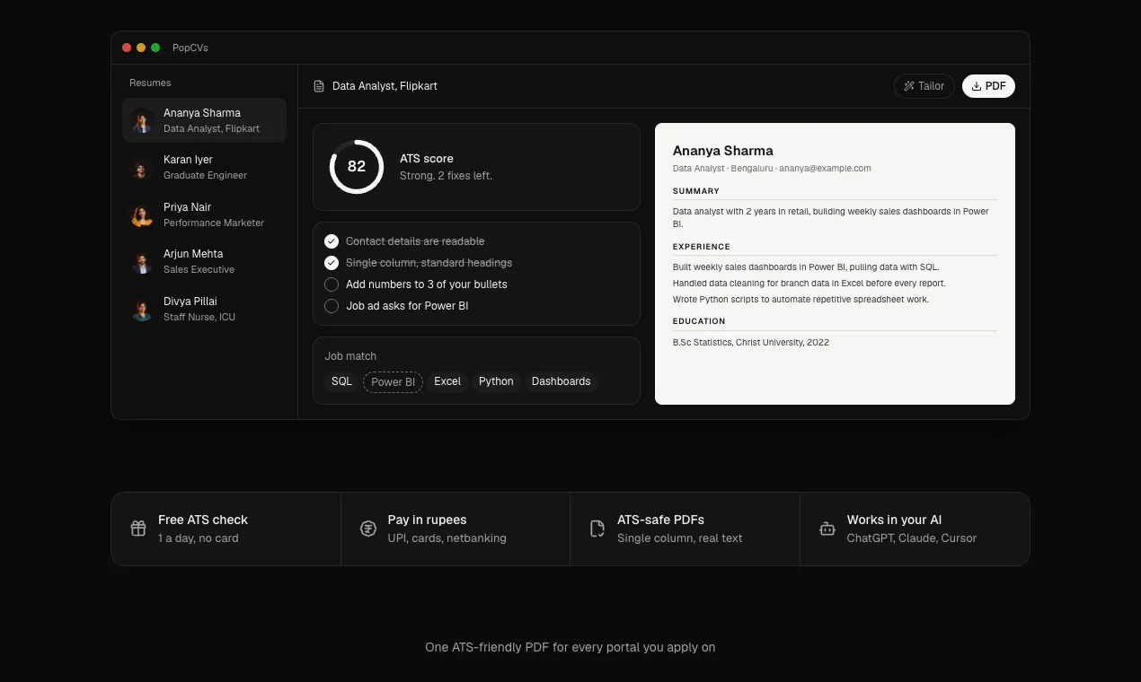The image size is (1141, 682).
Task: Click the gift icon for Free ATS check
Action: 138,529
